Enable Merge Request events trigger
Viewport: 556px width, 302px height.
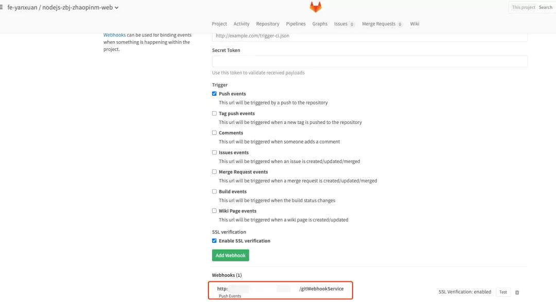[214, 171]
